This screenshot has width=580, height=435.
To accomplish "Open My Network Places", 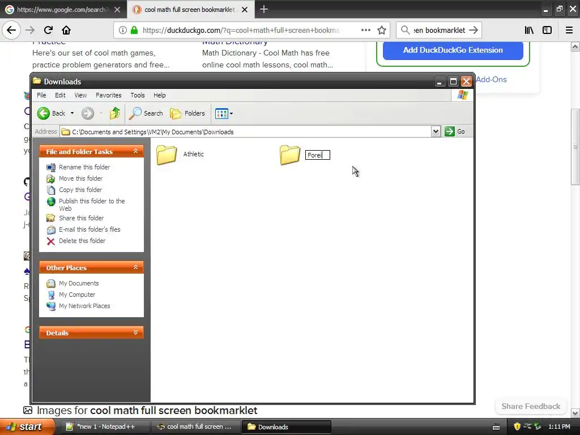I will [84, 306].
